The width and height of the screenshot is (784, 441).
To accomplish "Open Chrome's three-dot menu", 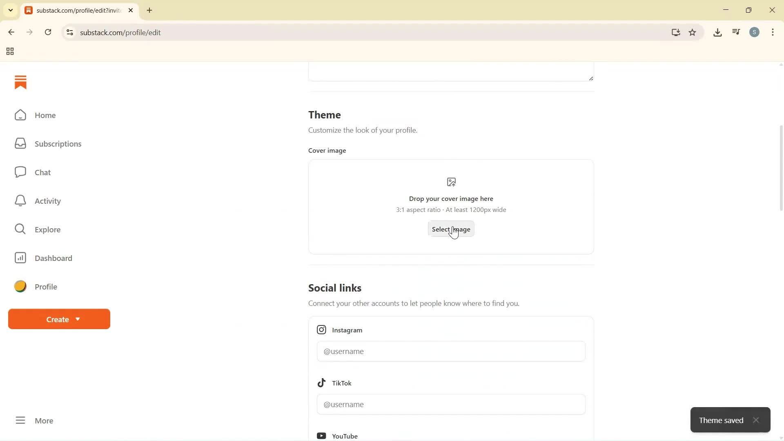I will tap(773, 32).
